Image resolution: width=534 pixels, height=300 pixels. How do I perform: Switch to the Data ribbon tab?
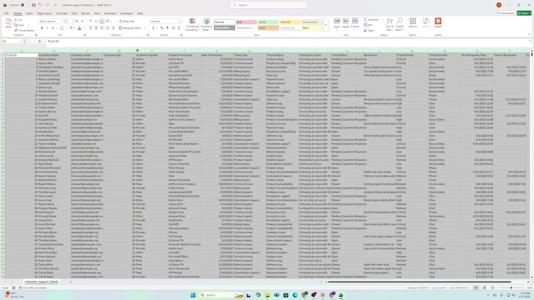click(x=74, y=13)
